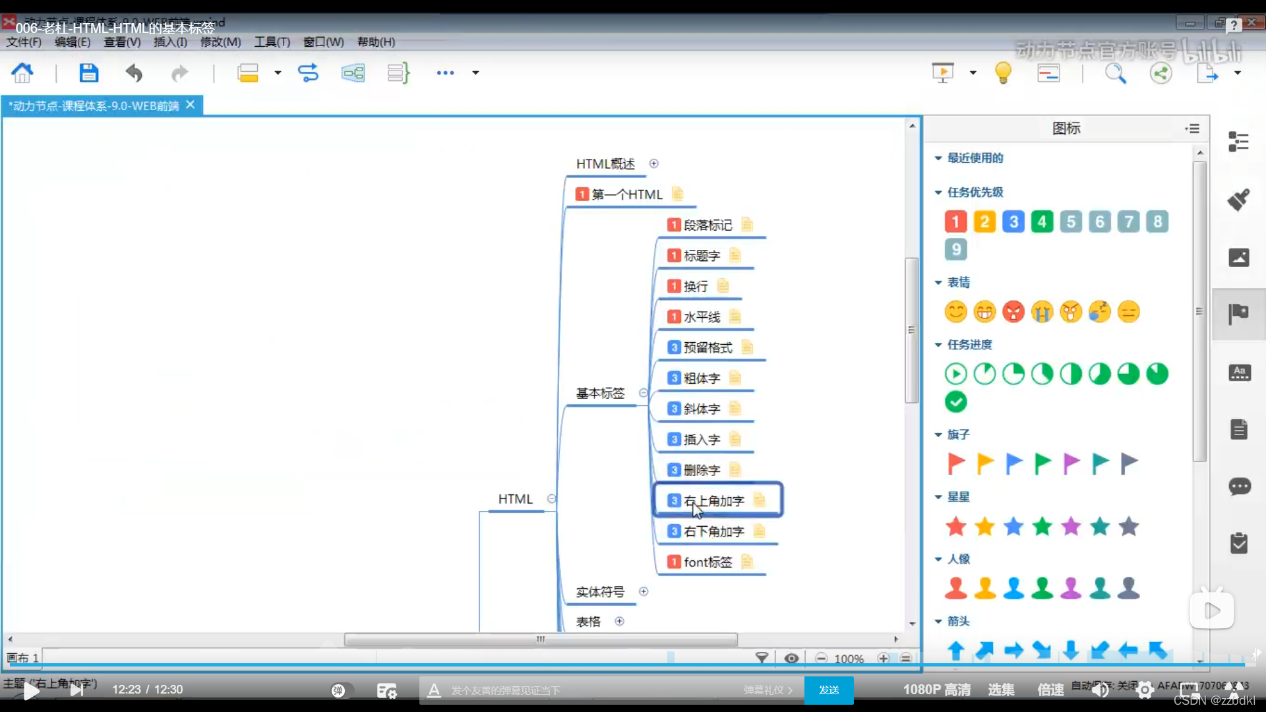Viewport: 1266px width, 712px height.
Task: Start presentation mode icon
Action: [x=943, y=73]
